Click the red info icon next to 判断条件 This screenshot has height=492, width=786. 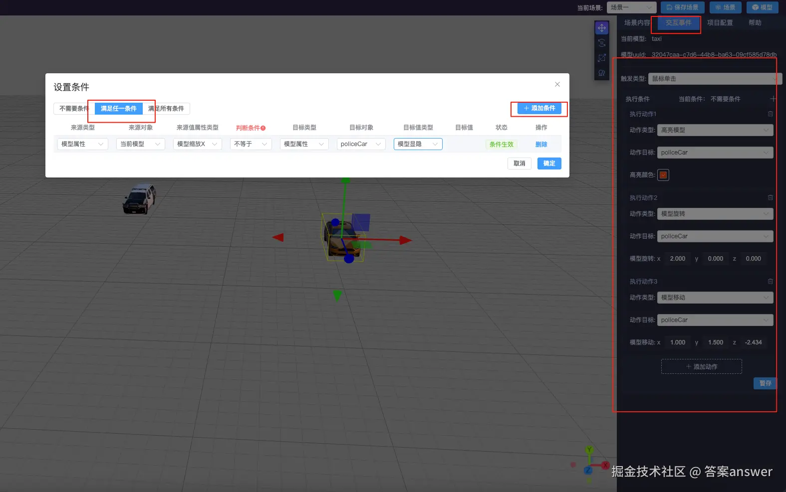(x=263, y=128)
